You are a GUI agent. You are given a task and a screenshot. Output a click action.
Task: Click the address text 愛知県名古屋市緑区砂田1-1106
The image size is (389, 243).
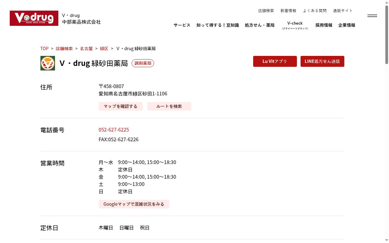[x=133, y=94]
